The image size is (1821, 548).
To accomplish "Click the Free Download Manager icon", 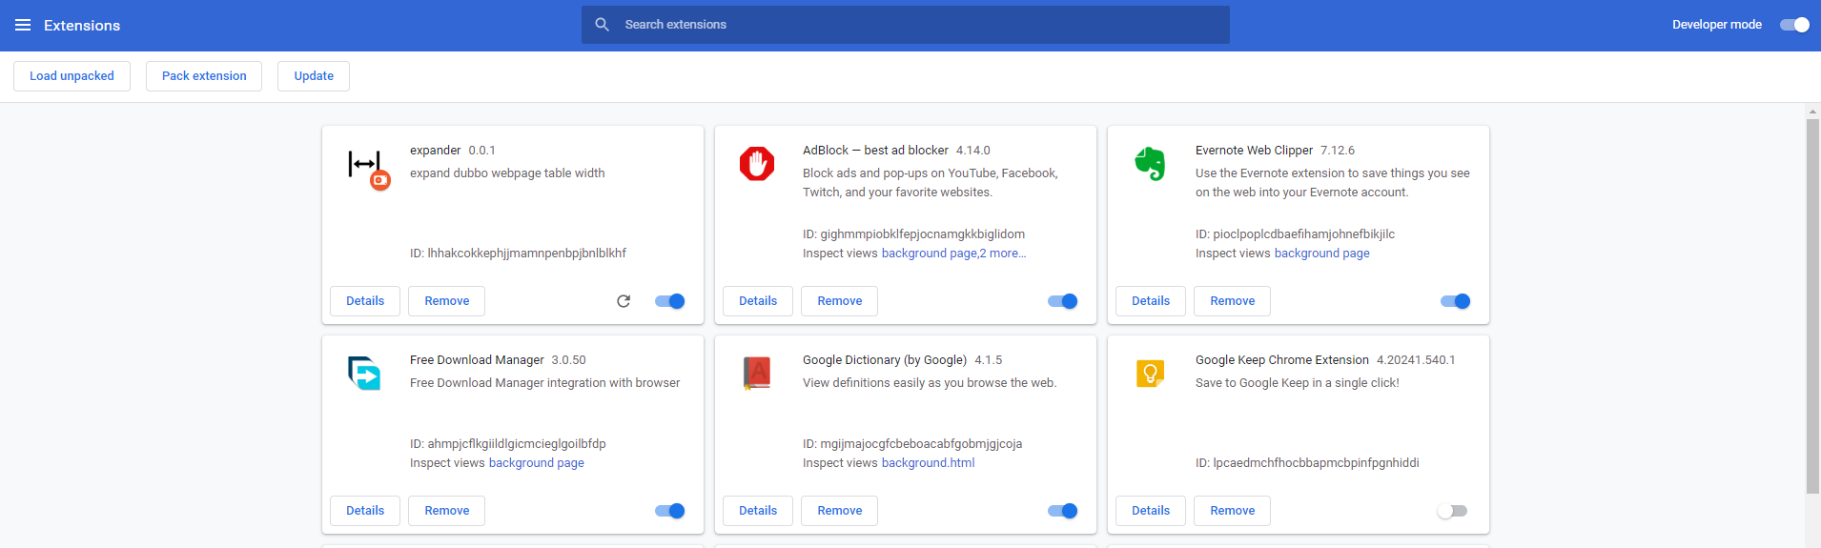I will point(364,374).
